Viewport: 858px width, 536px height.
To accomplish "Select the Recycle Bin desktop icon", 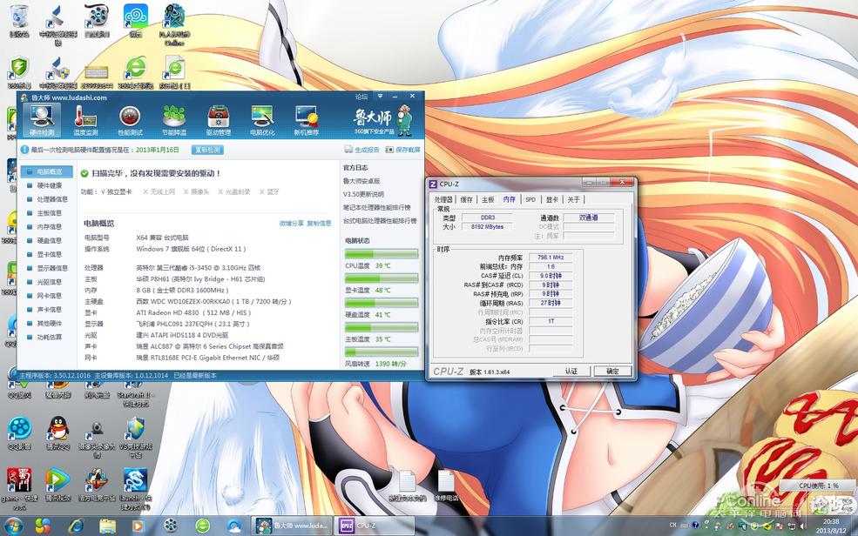I will (19, 21).
